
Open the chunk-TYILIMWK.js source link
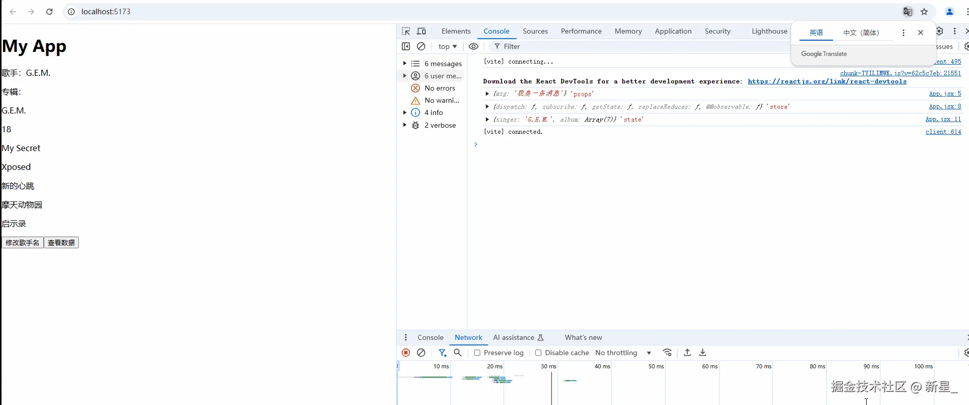[x=900, y=73]
